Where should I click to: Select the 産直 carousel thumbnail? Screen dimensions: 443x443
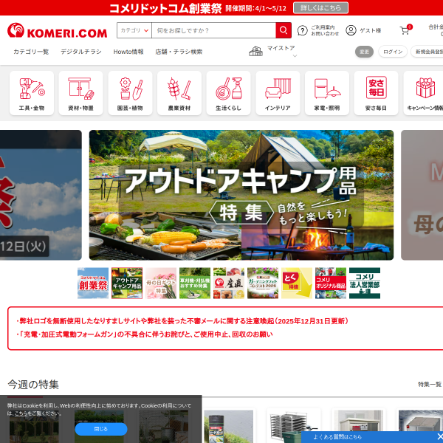pos(229,283)
